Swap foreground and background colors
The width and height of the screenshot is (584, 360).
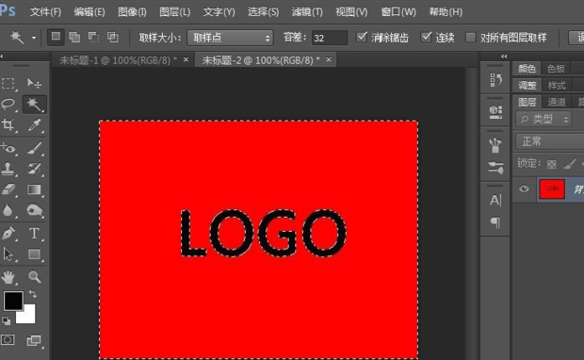(x=33, y=294)
